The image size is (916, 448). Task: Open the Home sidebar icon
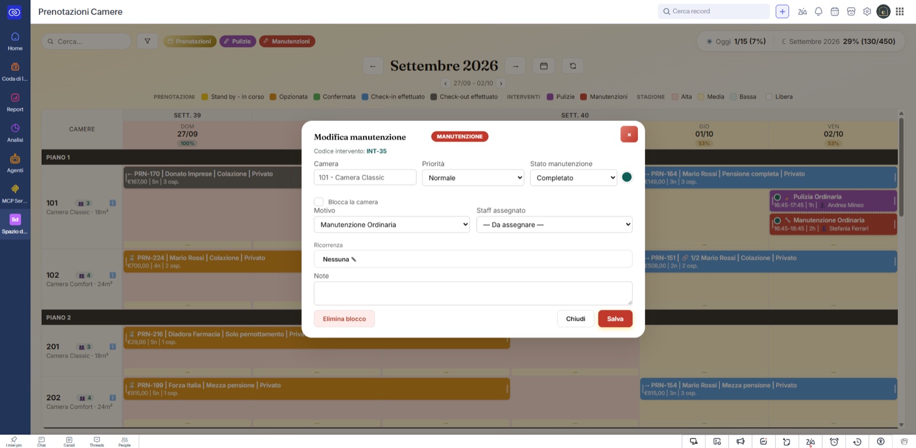click(15, 41)
